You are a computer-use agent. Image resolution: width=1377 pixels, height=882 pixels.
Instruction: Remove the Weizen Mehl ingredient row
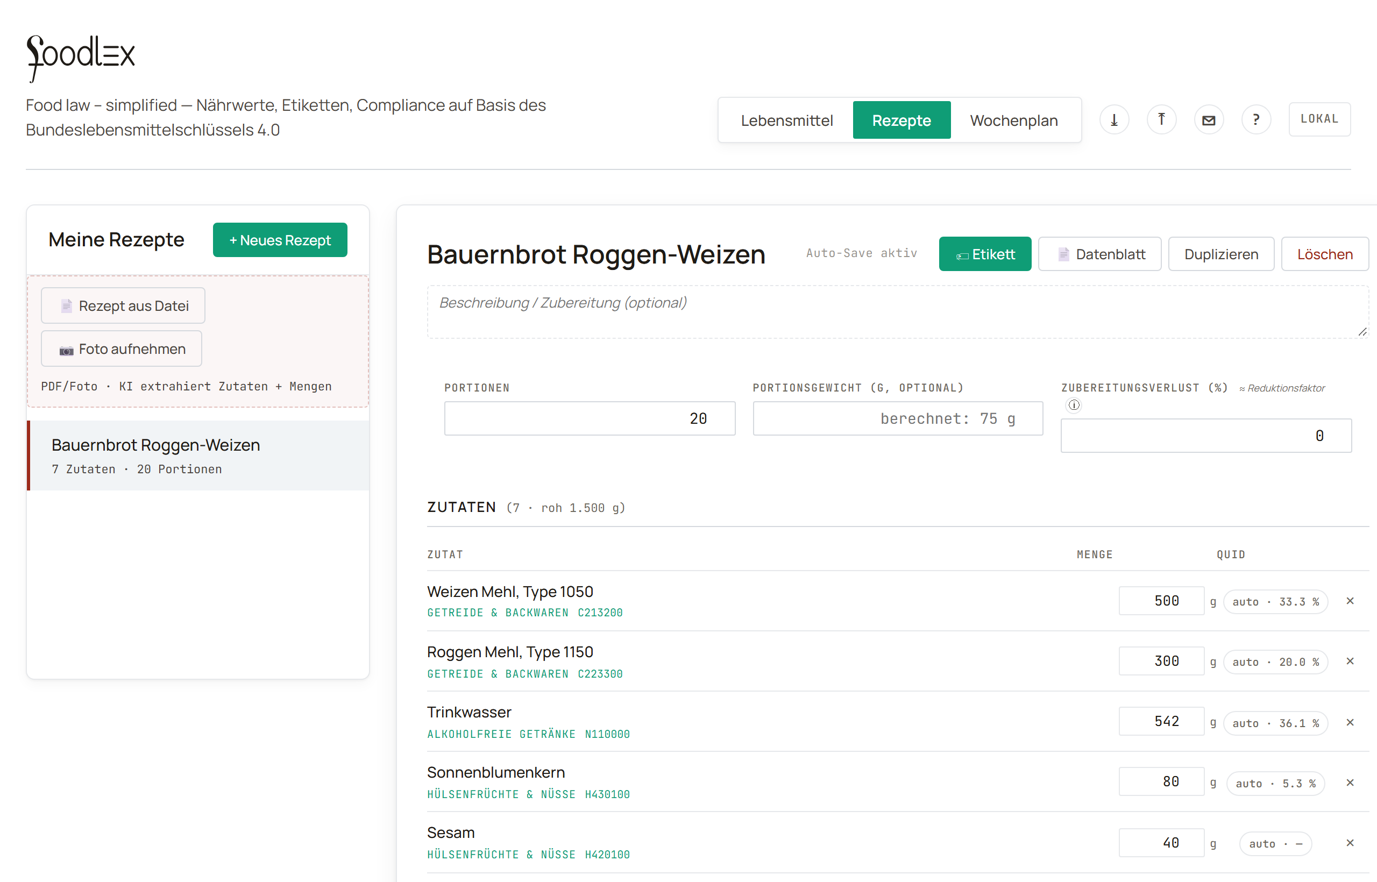[x=1350, y=601]
